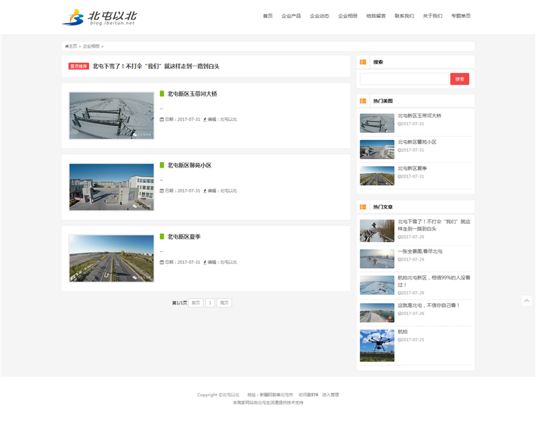536x421 pixels.
Task: Click the green marker beside 北屯新区玉带河大桥 title
Action: [x=161, y=94]
